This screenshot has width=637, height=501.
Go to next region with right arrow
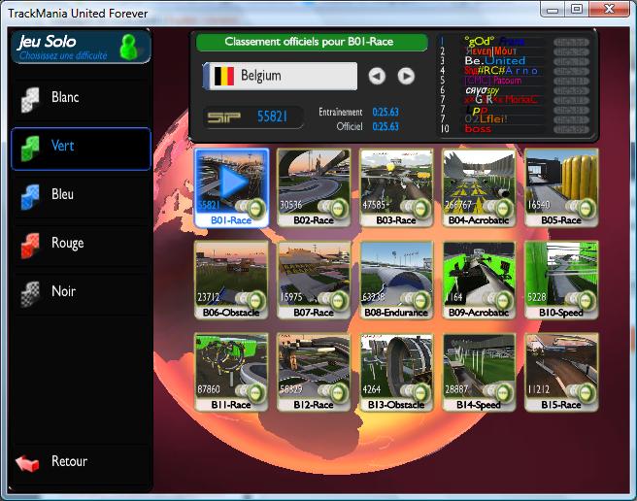(x=406, y=76)
